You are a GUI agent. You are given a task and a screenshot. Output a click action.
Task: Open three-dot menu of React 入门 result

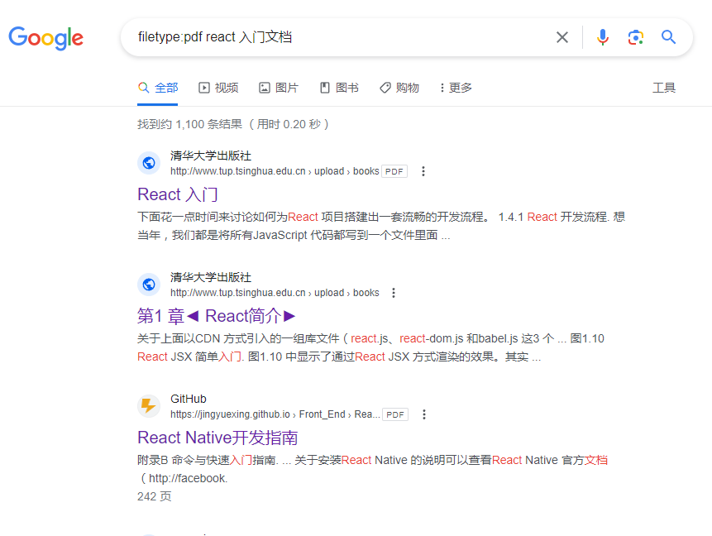pyautogui.click(x=423, y=171)
